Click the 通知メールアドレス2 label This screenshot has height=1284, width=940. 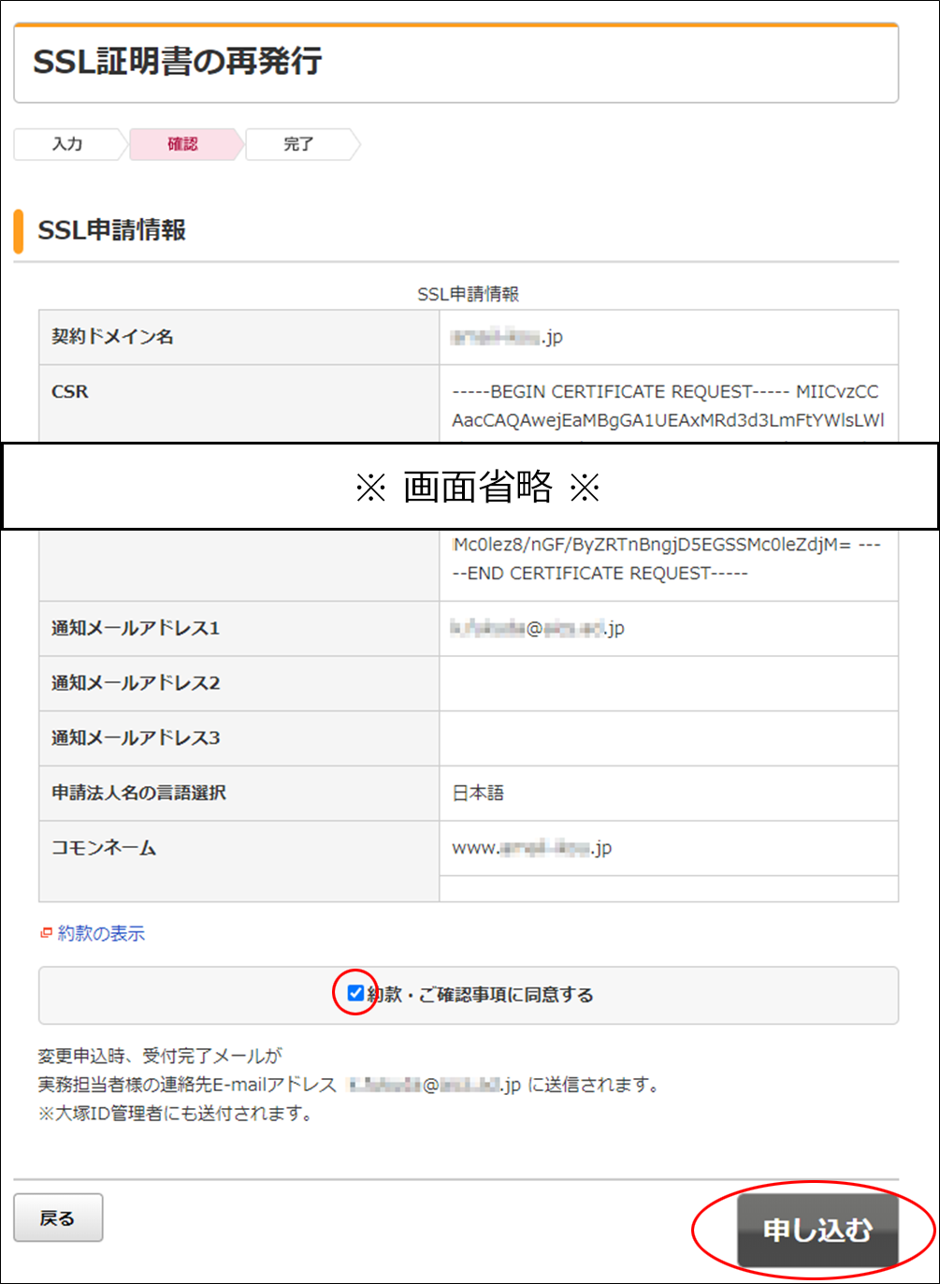(x=136, y=683)
